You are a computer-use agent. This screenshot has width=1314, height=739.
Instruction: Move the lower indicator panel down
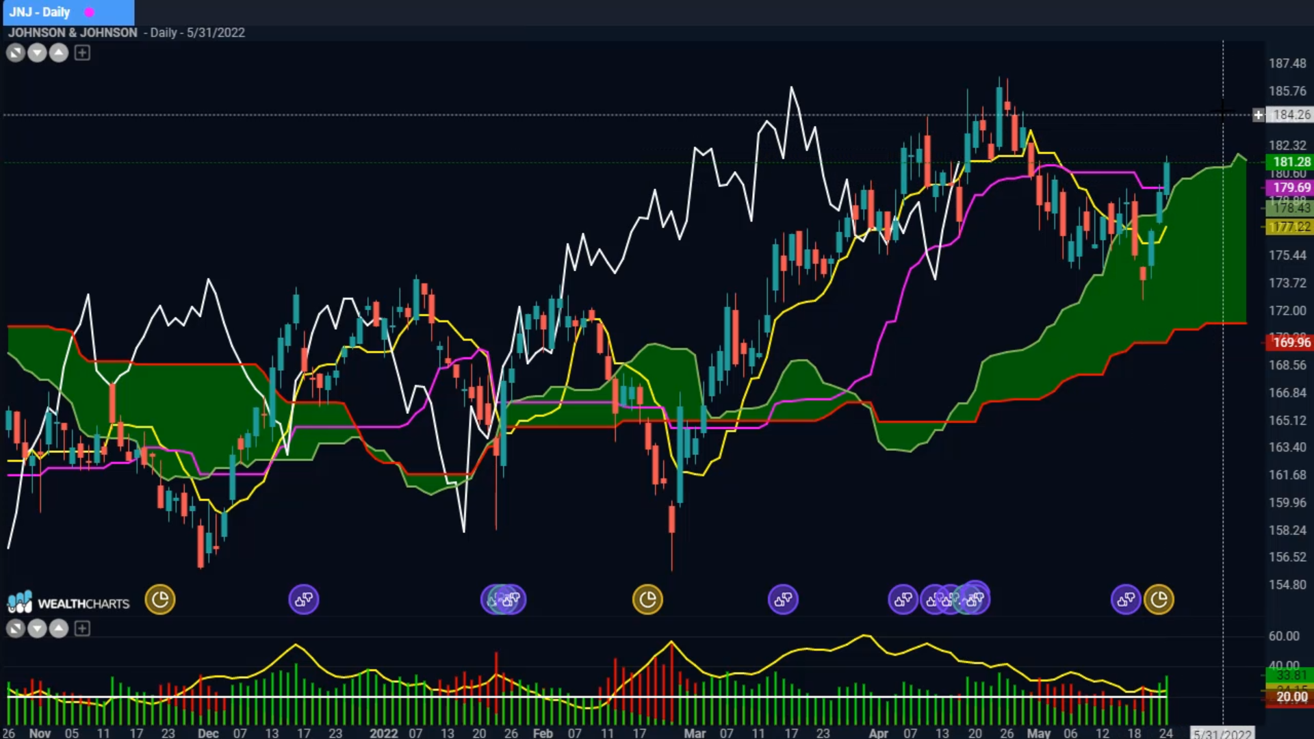37,628
